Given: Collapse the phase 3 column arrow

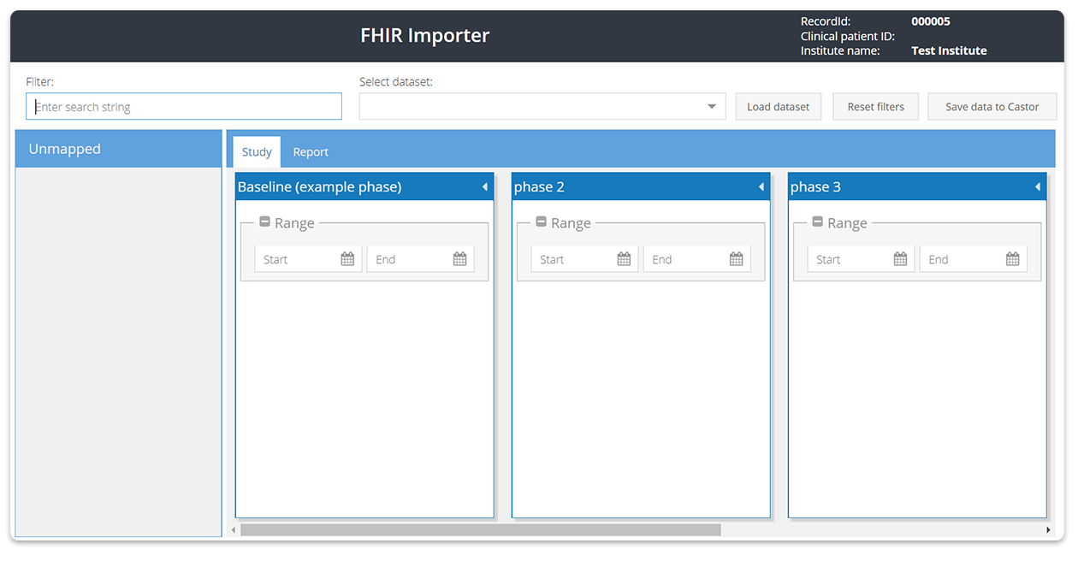Looking at the screenshot, I should click(1037, 186).
